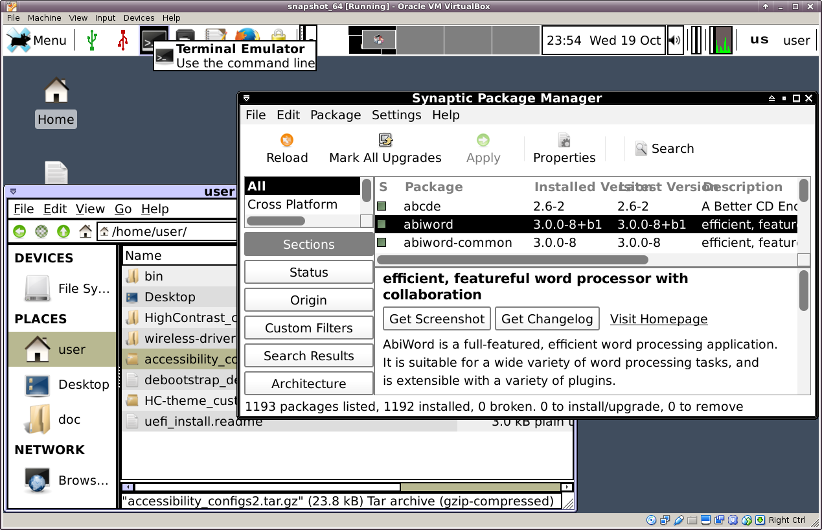Click the Mark All Upgrades toolbar icon
The height and width of the screenshot is (530, 822).
click(385, 140)
